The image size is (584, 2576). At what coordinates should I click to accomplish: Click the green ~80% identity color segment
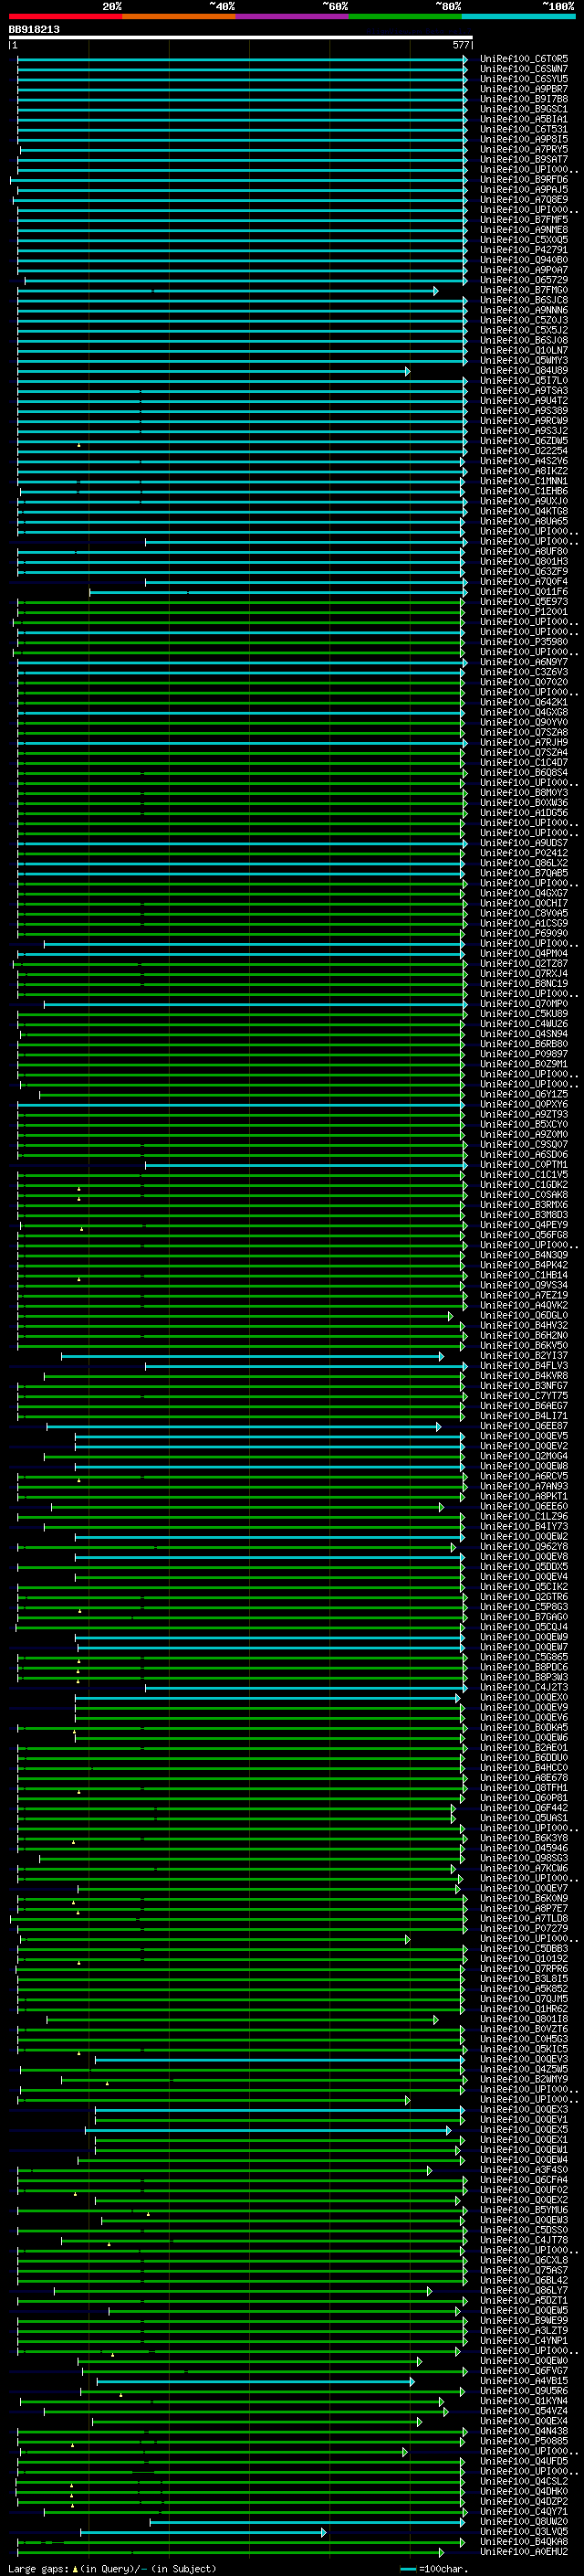point(405,16)
